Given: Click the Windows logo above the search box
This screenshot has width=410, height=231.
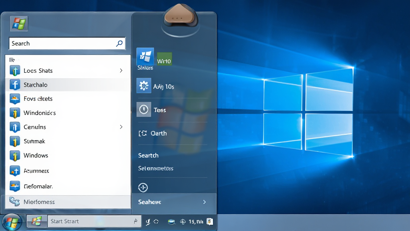Looking at the screenshot, I should (x=19, y=23).
